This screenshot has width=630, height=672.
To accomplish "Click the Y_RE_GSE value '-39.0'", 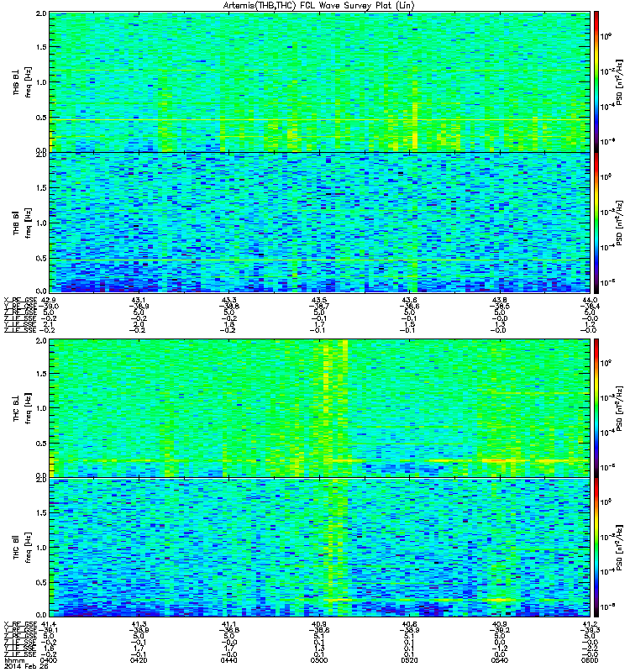I will [x=49, y=306].
